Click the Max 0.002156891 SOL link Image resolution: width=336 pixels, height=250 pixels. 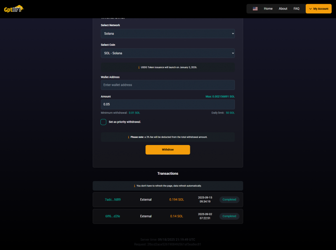tap(220, 97)
